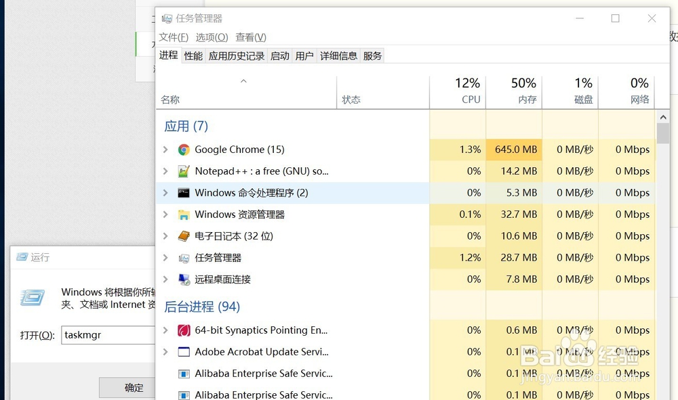Click the Adobe Acrobat Update Service icon
This screenshot has width=678, height=400.
coord(184,352)
